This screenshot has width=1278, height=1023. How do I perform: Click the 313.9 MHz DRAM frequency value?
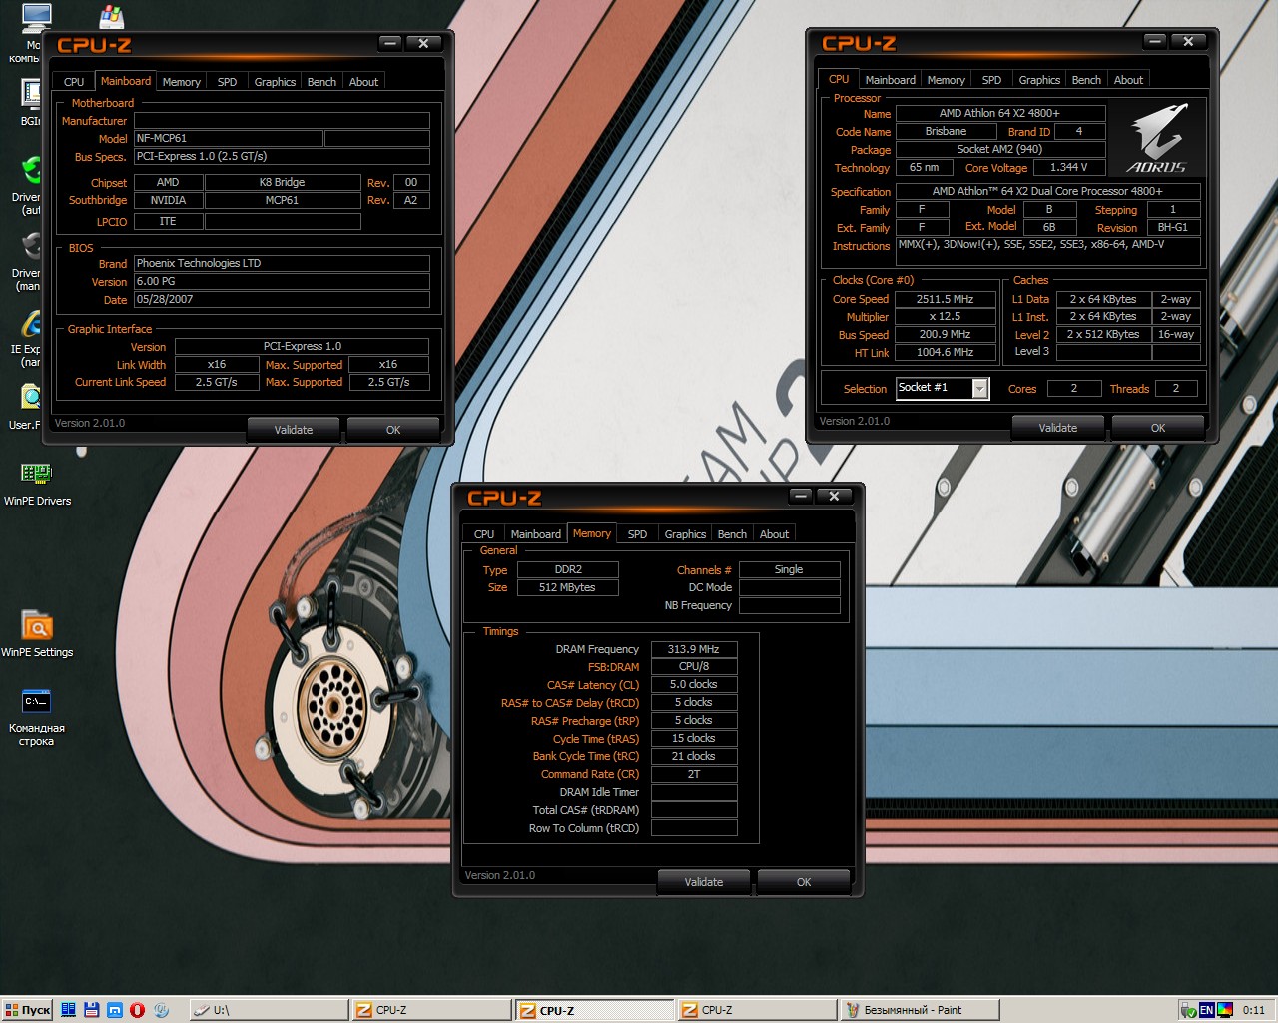694,649
